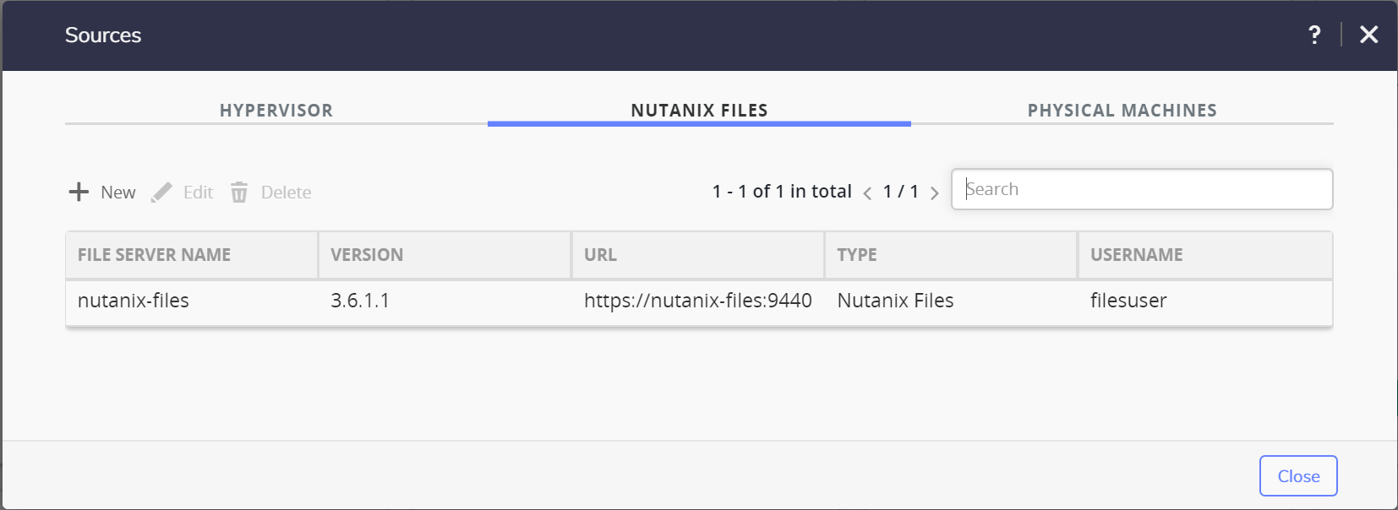1398x510 pixels.
Task: Sort by Username column header
Action: 1205,255
